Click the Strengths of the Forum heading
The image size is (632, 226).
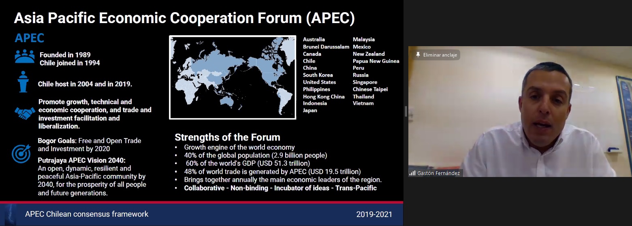(227, 137)
